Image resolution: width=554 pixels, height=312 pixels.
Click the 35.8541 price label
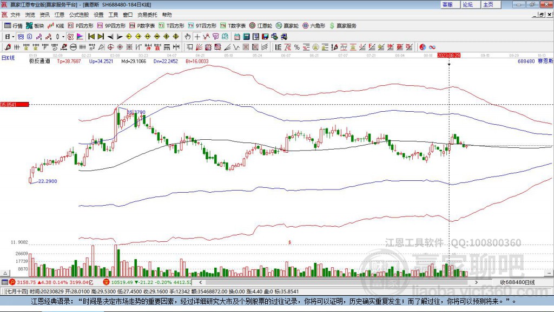tap(15, 105)
